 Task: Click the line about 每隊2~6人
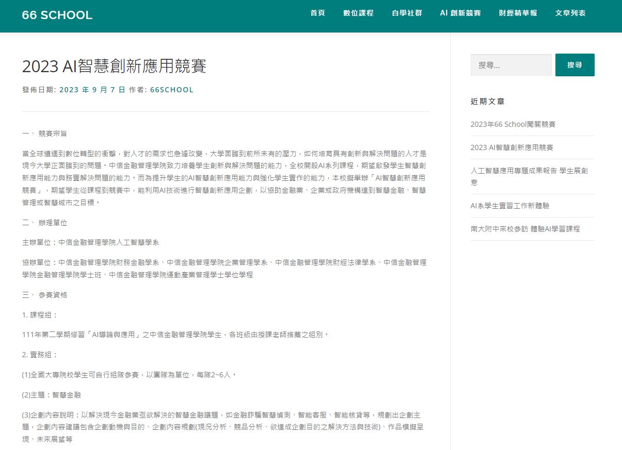[129, 375]
